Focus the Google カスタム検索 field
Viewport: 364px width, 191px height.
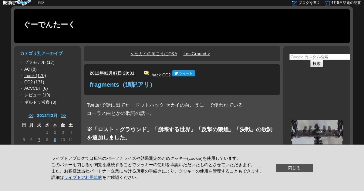pos(320,57)
